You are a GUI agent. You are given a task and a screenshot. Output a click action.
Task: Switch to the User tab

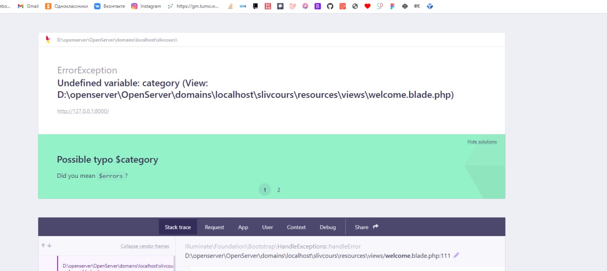tap(267, 227)
